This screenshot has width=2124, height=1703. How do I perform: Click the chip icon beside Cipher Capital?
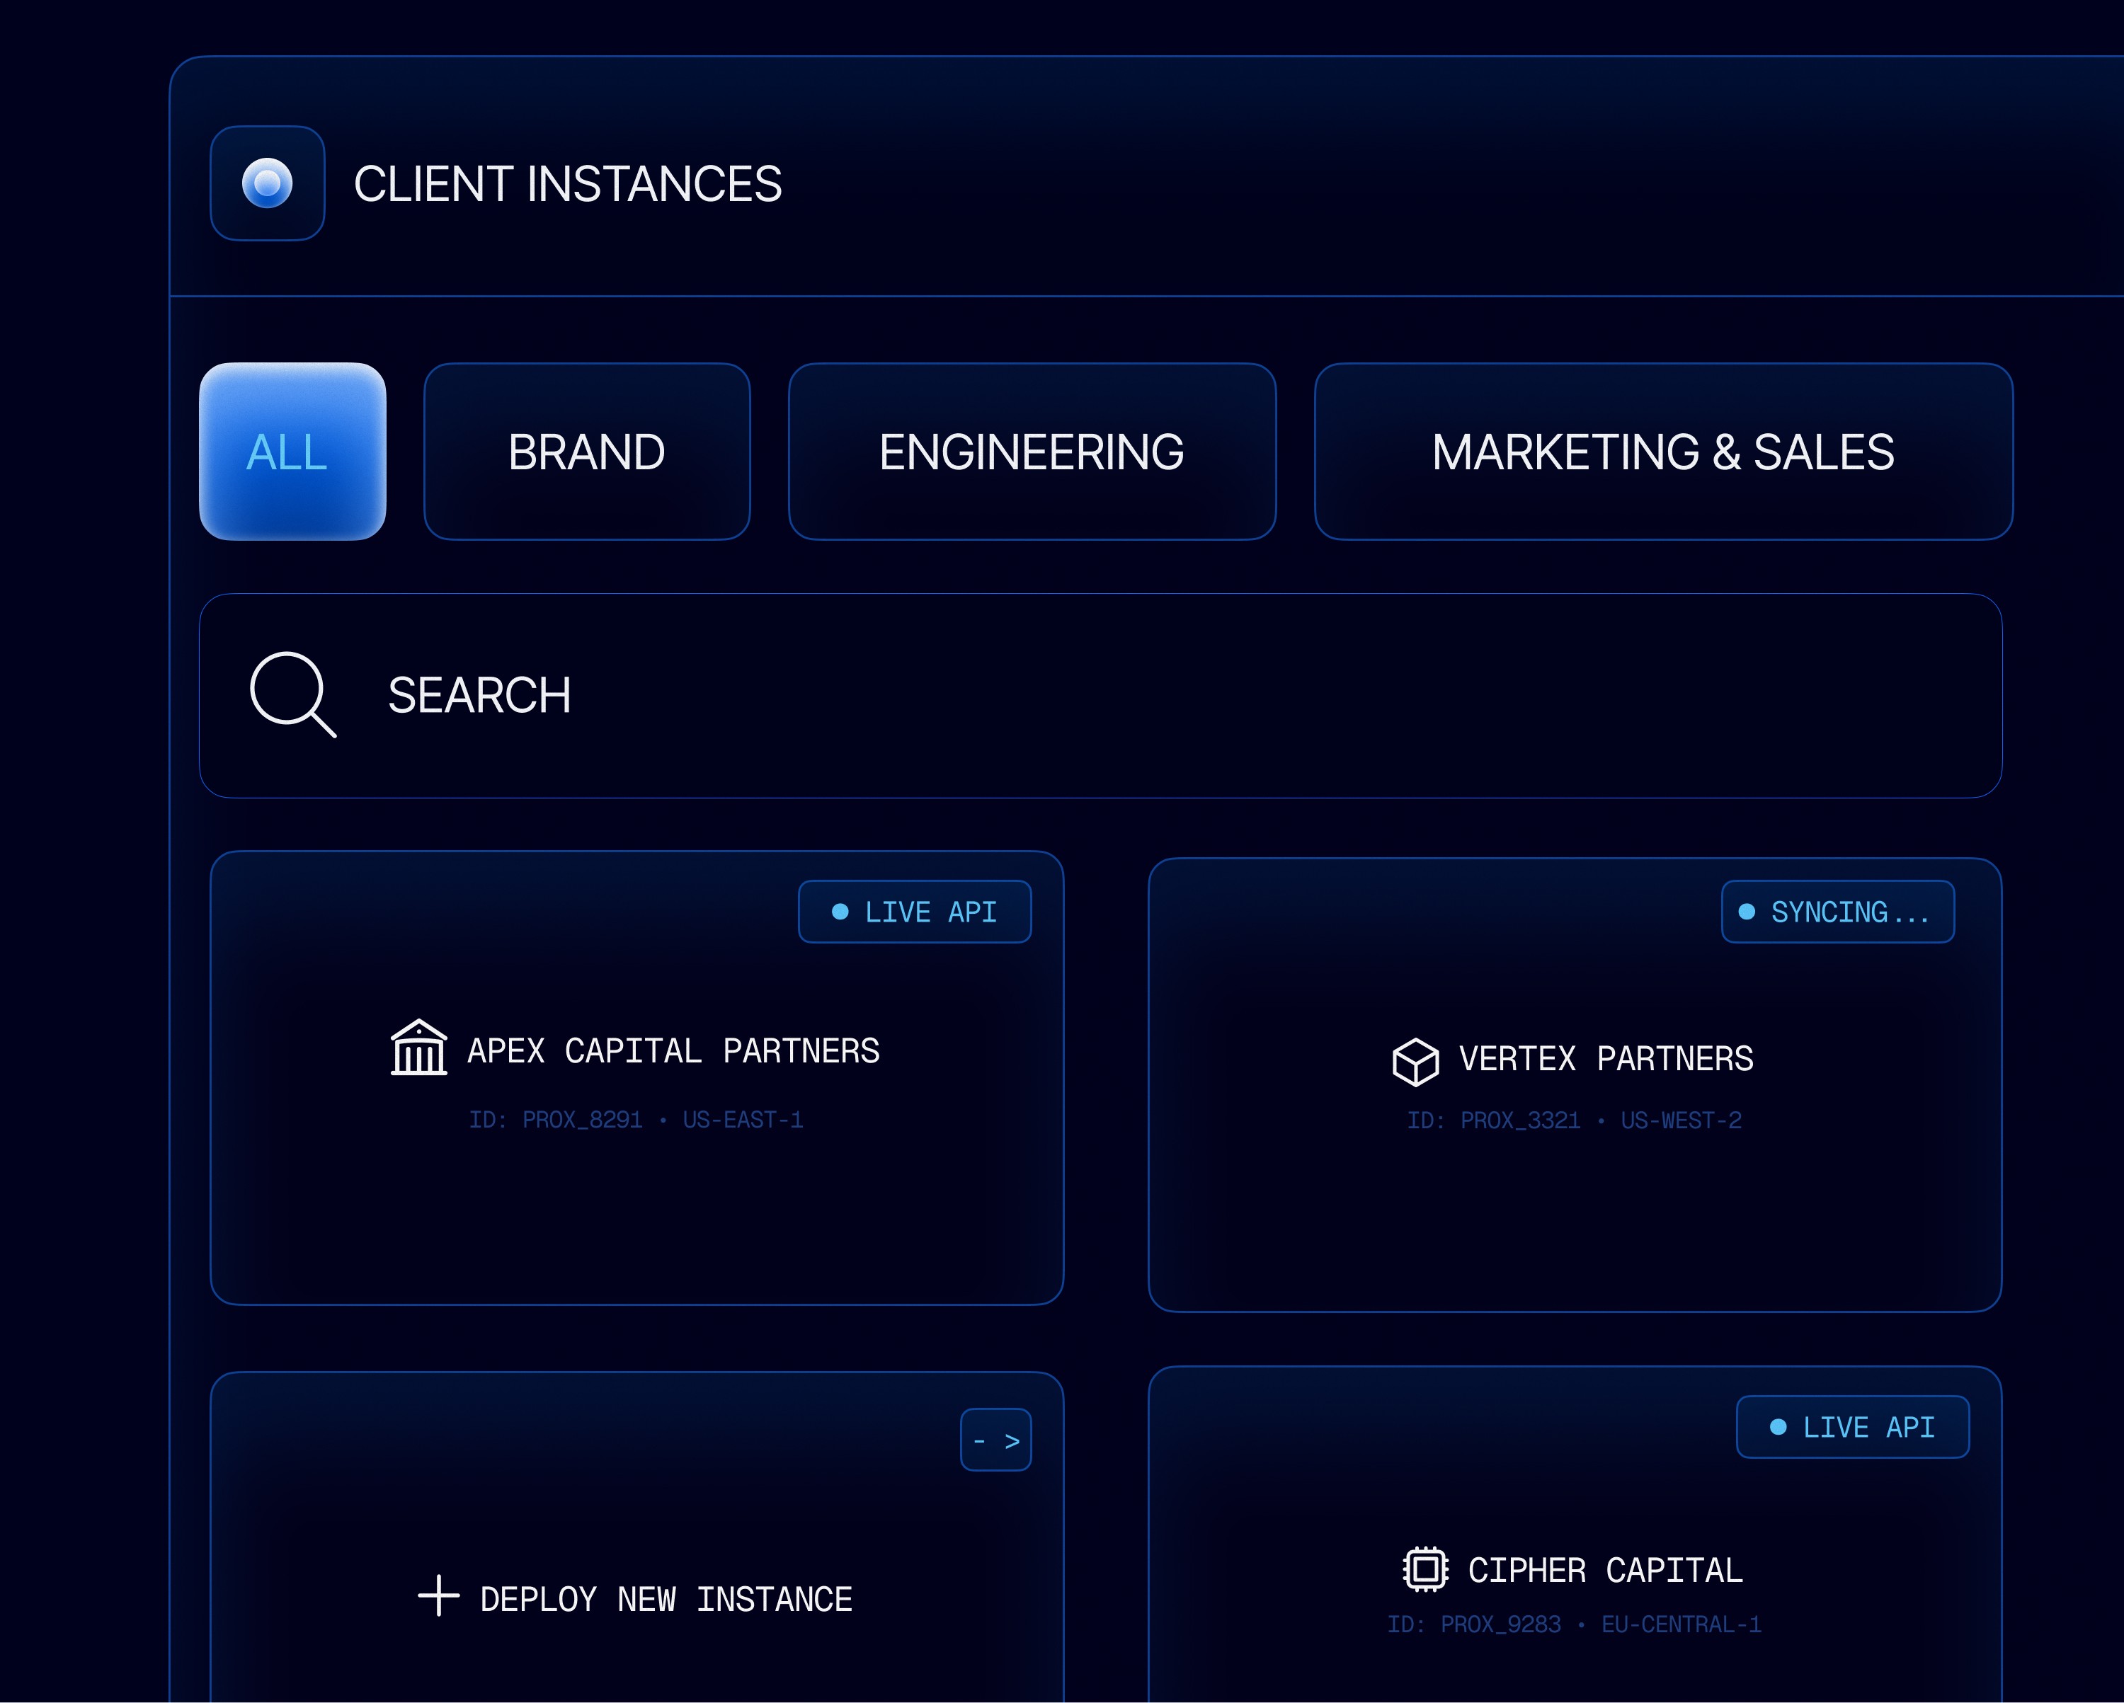point(1424,1568)
